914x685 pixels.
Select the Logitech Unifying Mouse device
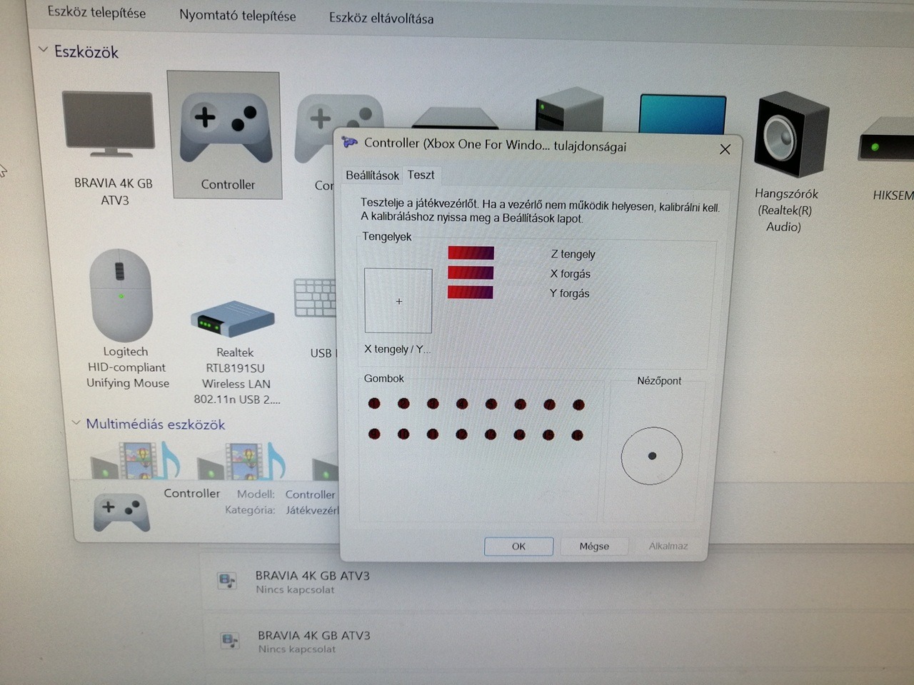[125, 319]
